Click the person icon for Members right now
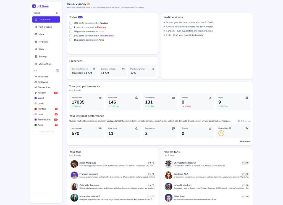283x205 pixels. 153,69
